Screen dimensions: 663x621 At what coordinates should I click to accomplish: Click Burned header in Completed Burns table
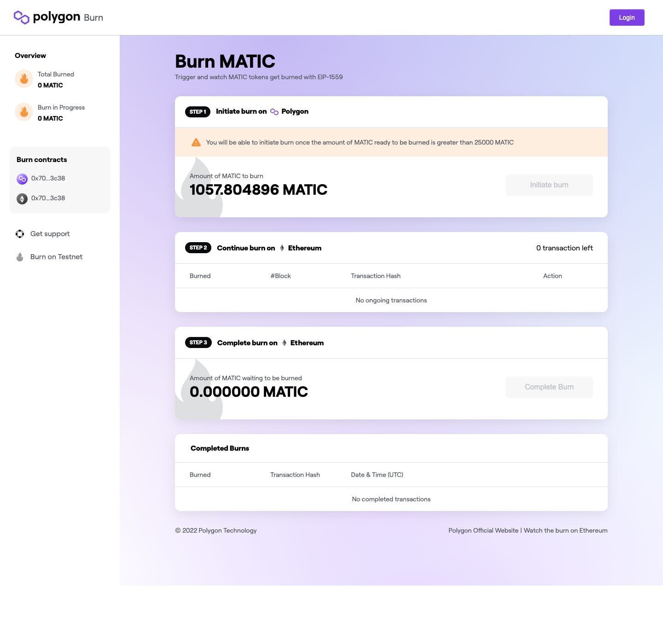200,475
